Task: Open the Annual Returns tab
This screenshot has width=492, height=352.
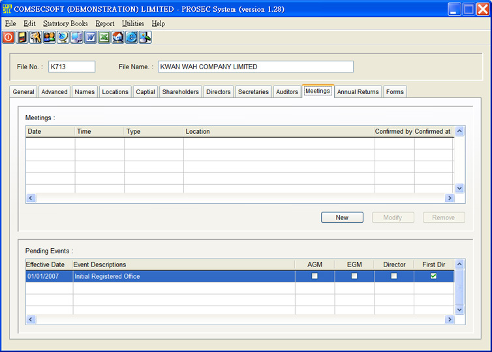Action: (x=358, y=92)
